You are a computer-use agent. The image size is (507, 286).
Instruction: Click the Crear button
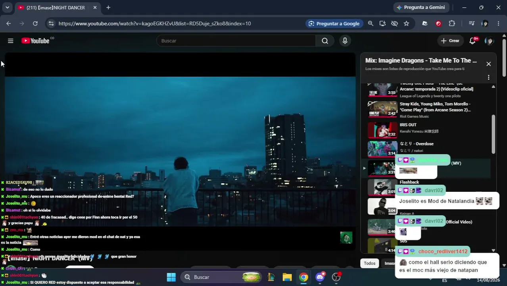pyautogui.click(x=450, y=41)
